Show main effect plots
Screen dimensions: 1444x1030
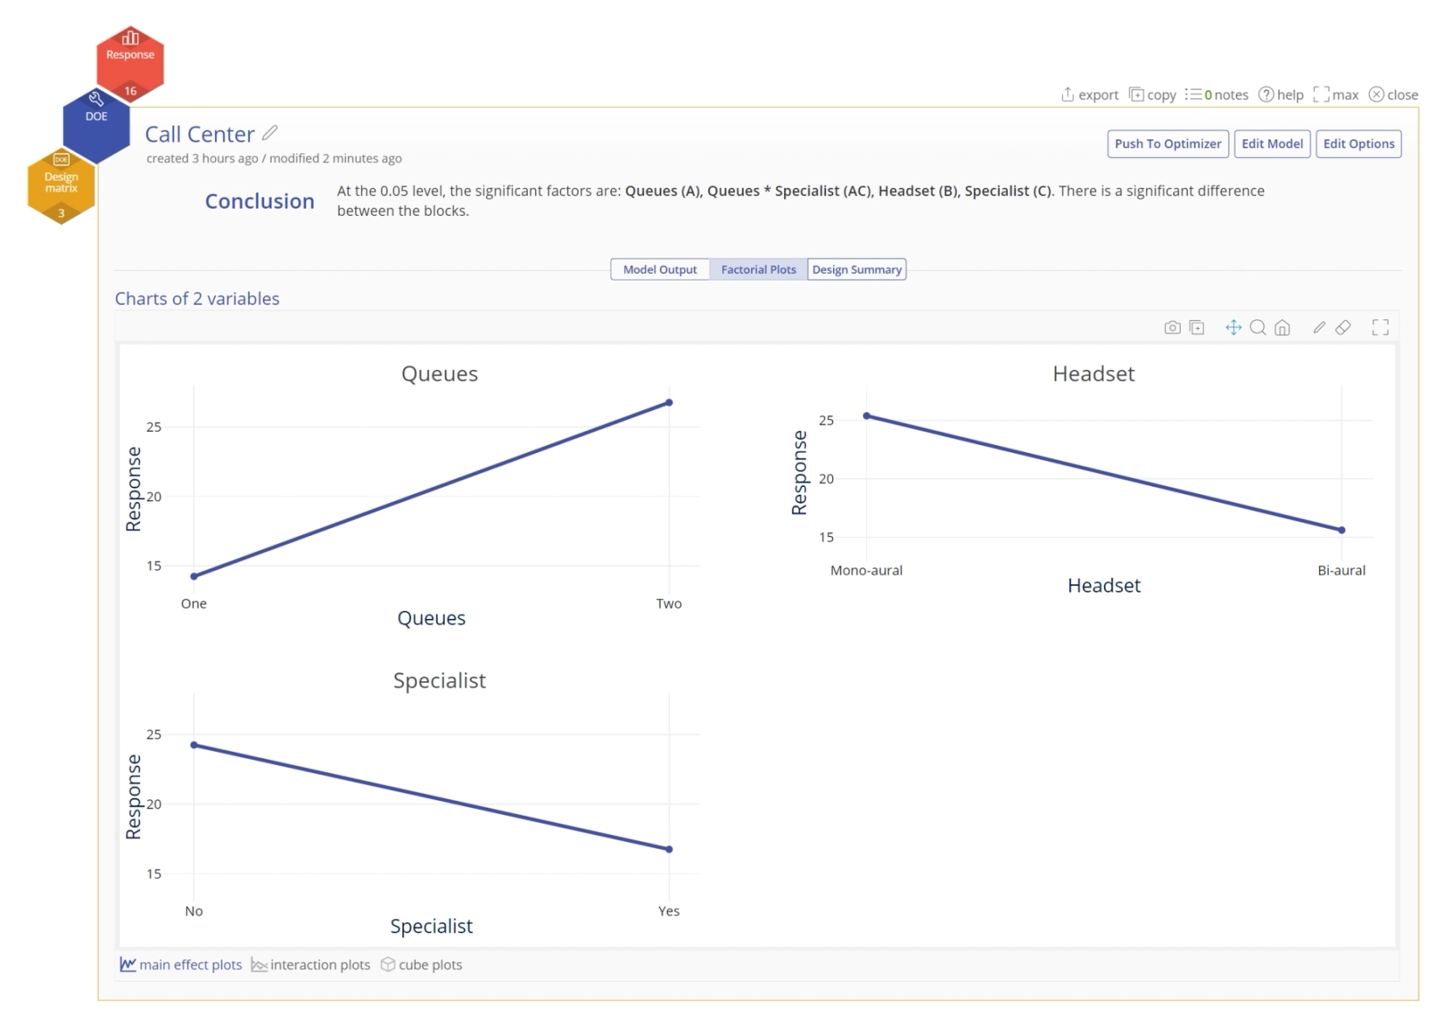(x=181, y=965)
